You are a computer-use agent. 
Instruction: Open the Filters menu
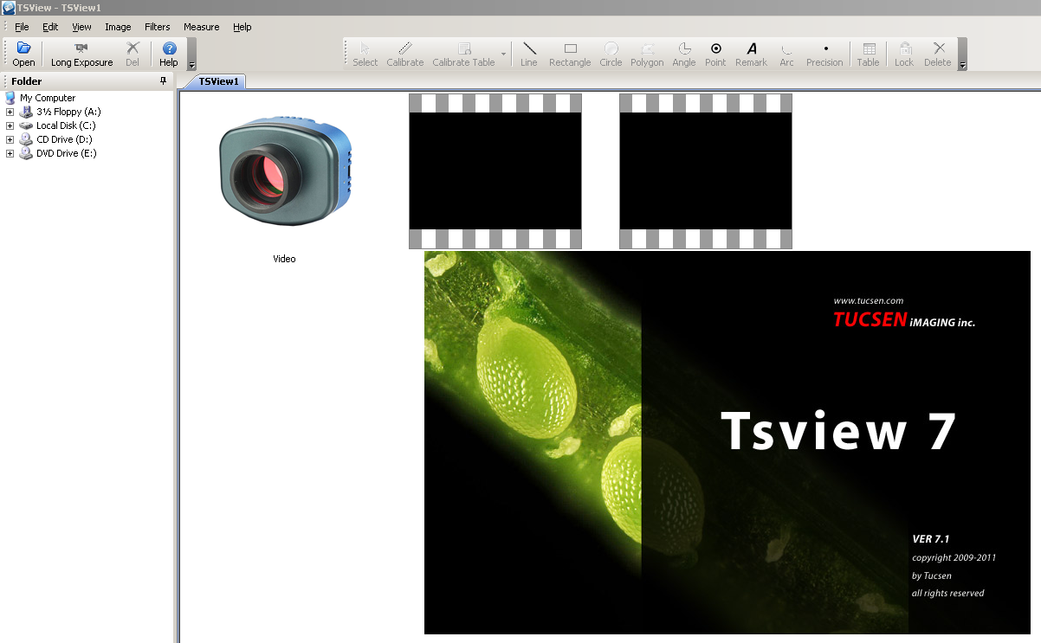click(158, 27)
